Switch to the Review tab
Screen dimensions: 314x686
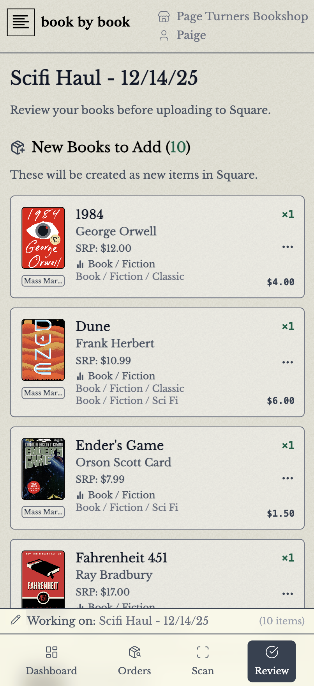tap(272, 661)
